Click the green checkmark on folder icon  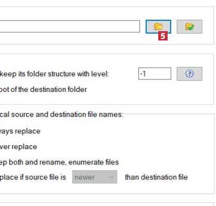coord(189,26)
